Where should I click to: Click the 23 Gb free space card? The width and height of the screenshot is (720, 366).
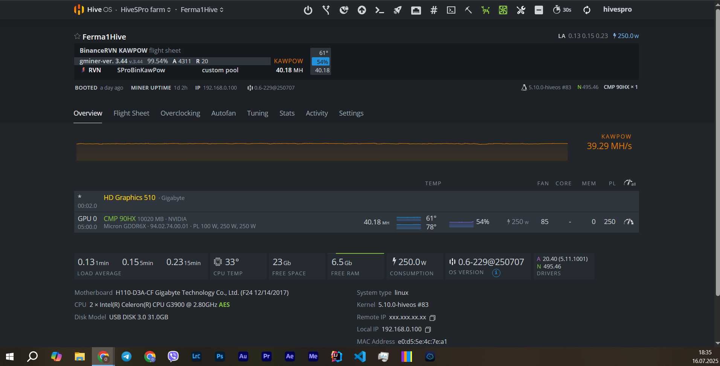297,266
